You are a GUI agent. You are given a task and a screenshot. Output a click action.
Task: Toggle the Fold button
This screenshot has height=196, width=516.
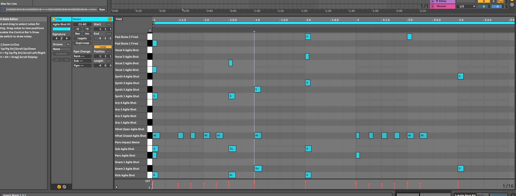pyautogui.click(x=119, y=19)
